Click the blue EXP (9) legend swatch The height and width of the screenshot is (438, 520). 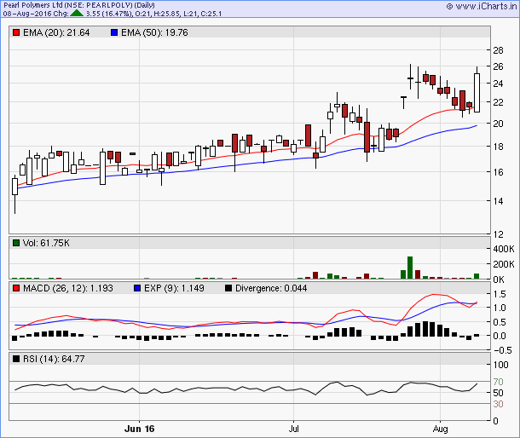[137, 288]
